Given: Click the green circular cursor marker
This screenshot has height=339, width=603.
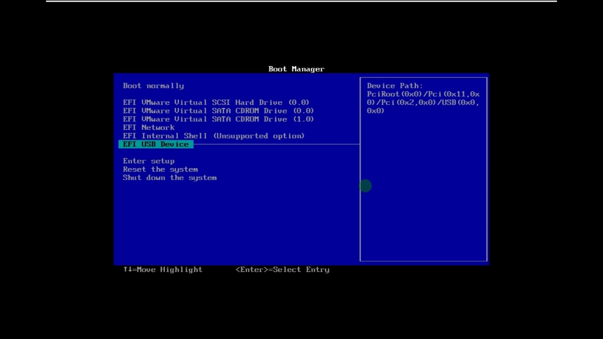Looking at the screenshot, I should click(x=365, y=186).
